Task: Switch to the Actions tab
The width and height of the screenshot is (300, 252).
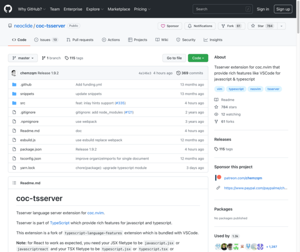Action: coord(111,40)
